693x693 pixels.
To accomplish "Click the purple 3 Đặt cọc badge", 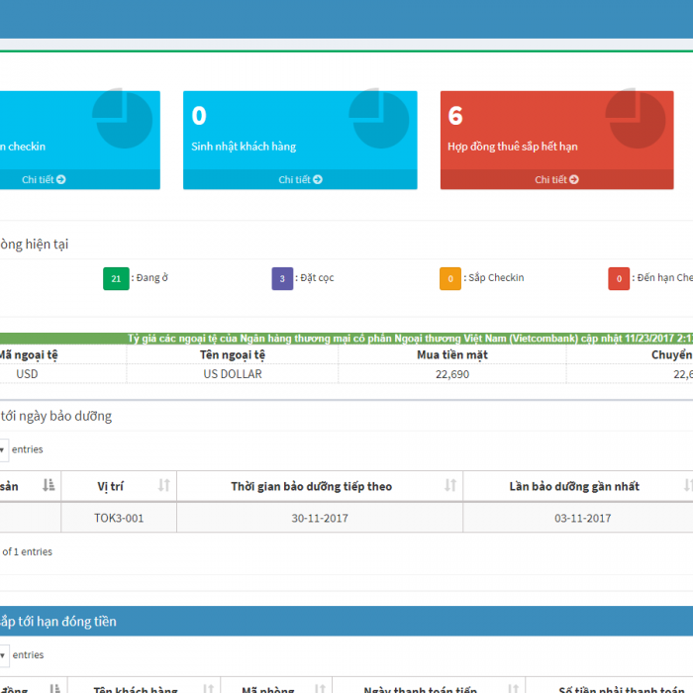I will (282, 278).
